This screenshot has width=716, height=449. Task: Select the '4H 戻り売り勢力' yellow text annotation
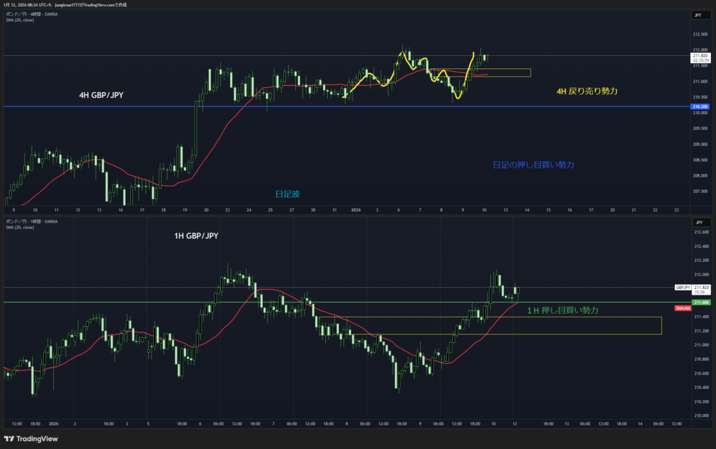coord(586,91)
